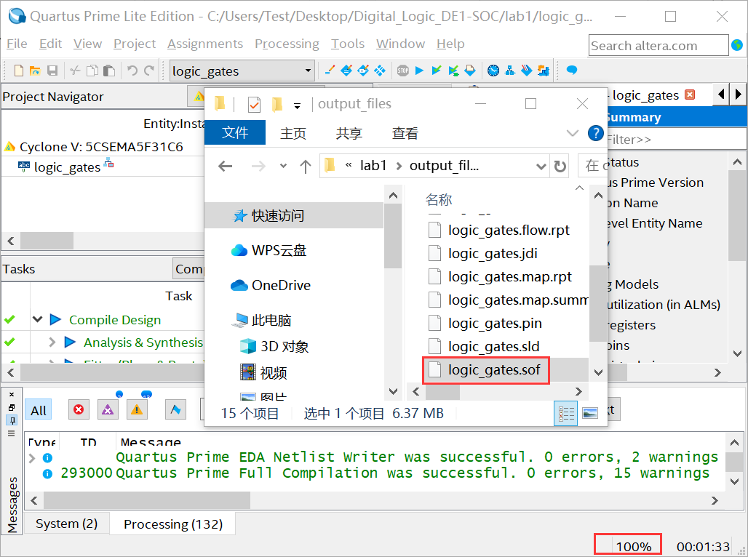Screen dimensions: 748x557
Task: Open the Tools menu
Action: [x=348, y=44]
